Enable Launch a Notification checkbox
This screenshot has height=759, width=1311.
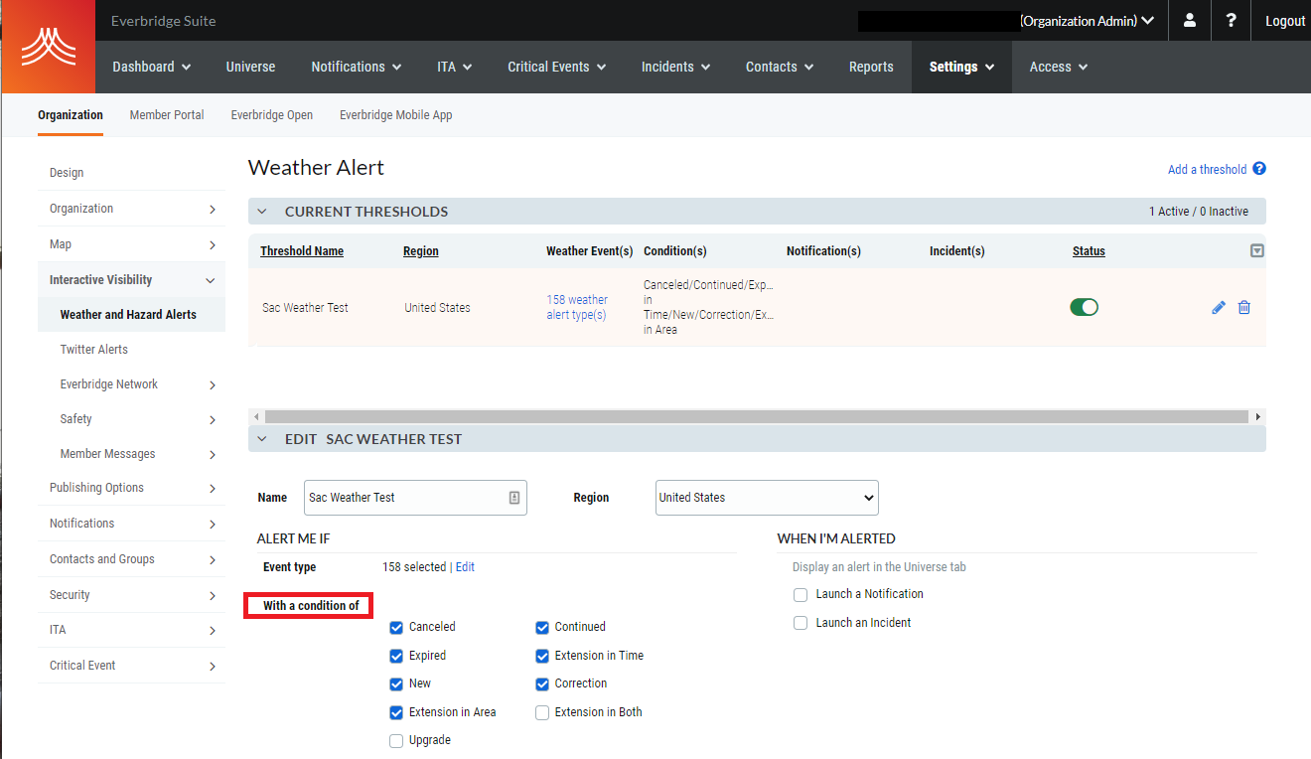click(801, 594)
